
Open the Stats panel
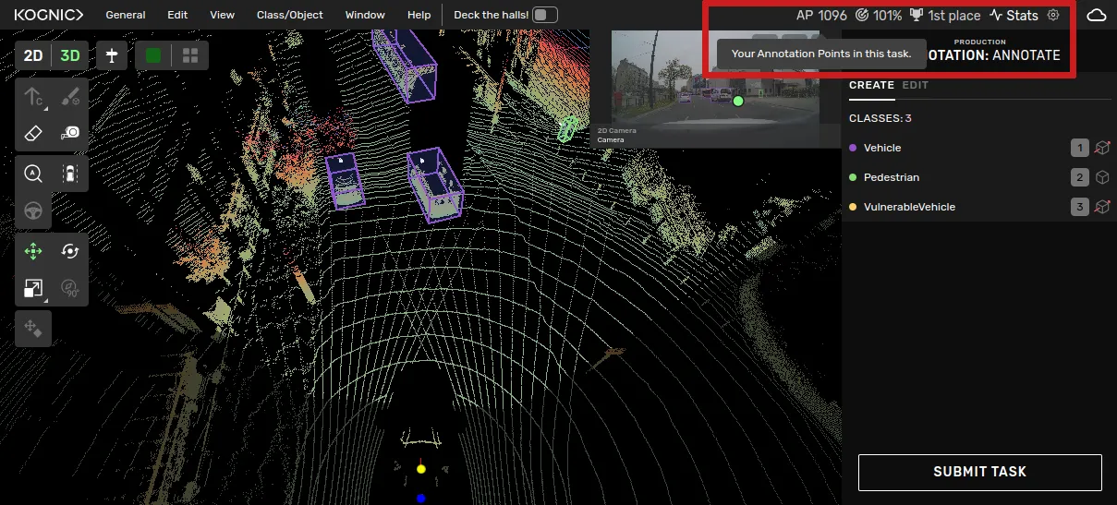click(x=1014, y=16)
